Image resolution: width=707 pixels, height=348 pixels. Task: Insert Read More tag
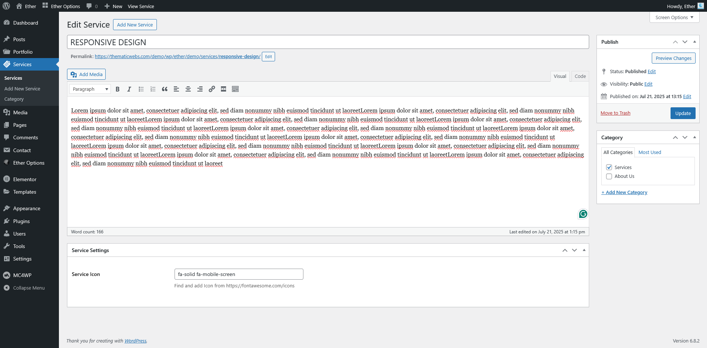[224, 89]
